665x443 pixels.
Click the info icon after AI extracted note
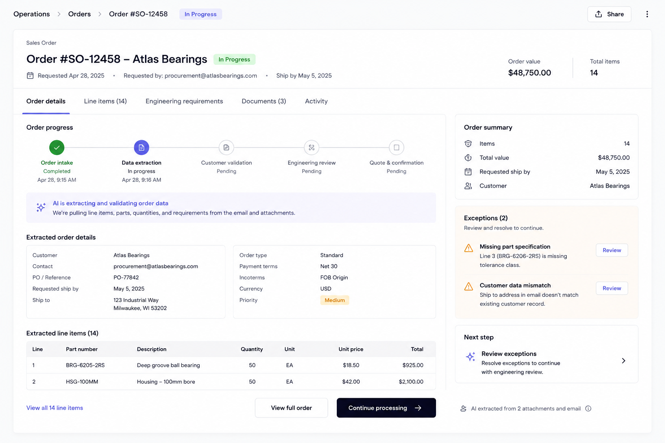coord(588,408)
